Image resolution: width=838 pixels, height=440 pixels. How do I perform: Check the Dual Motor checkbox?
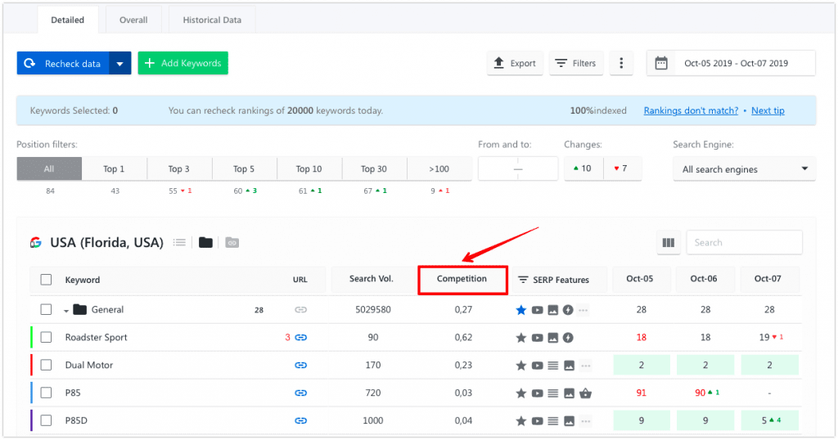click(x=46, y=365)
